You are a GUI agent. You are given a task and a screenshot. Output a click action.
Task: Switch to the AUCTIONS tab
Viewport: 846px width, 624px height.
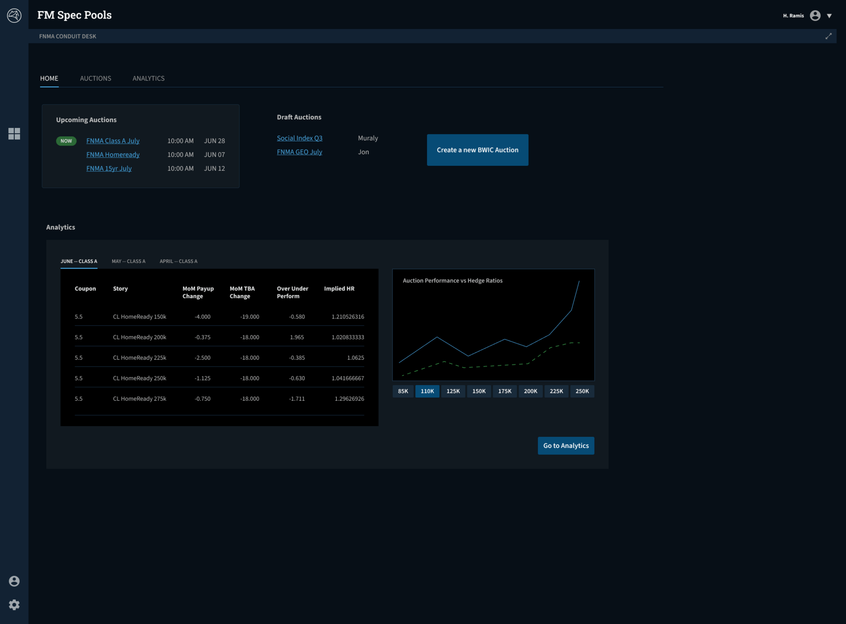[x=96, y=78]
